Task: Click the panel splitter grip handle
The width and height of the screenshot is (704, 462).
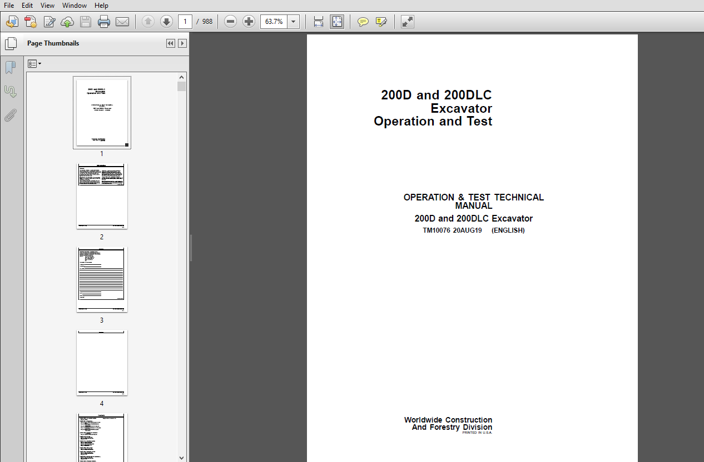Action: pyautogui.click(x=192, y=248)
